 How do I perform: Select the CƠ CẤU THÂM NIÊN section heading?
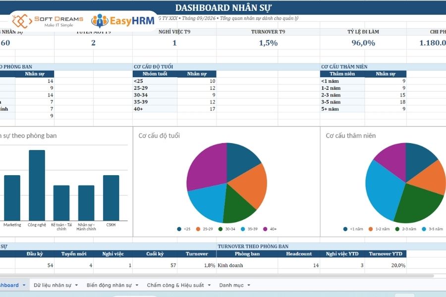(344, 66)
